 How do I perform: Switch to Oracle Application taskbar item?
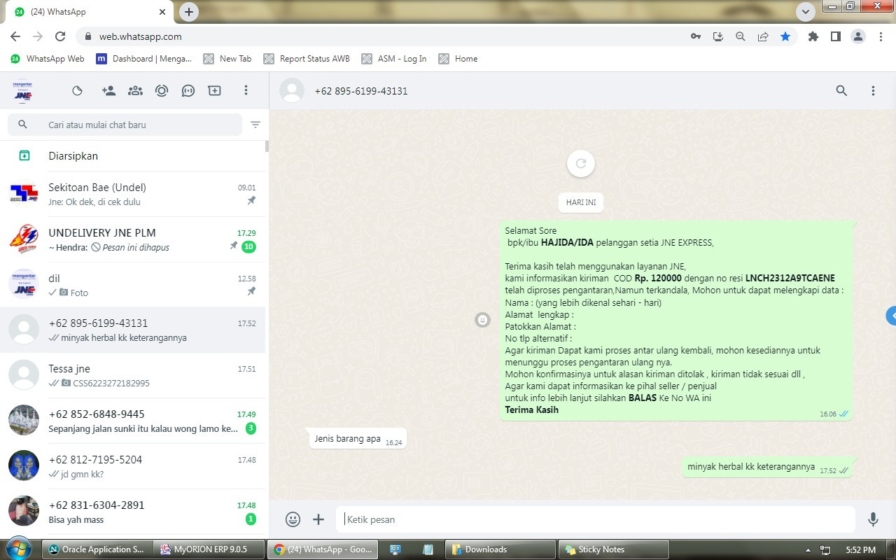(97, 549)
